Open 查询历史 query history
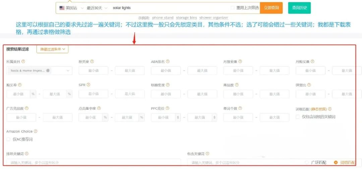Screen dimensions: 362x169 pyautogui.click(x=299, y=8)
